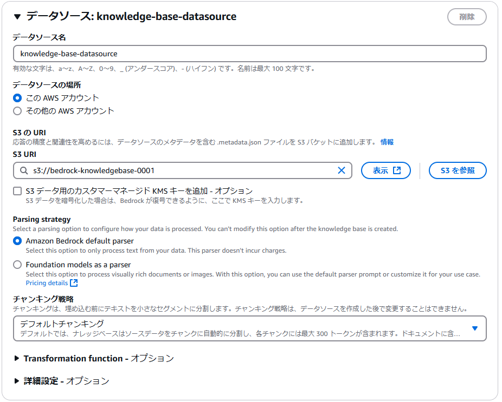The width and height of the screenshot is (502, 402).
Task: Collapse the データソース: knowledge-base-datasource section
Action: pos(17,17)
